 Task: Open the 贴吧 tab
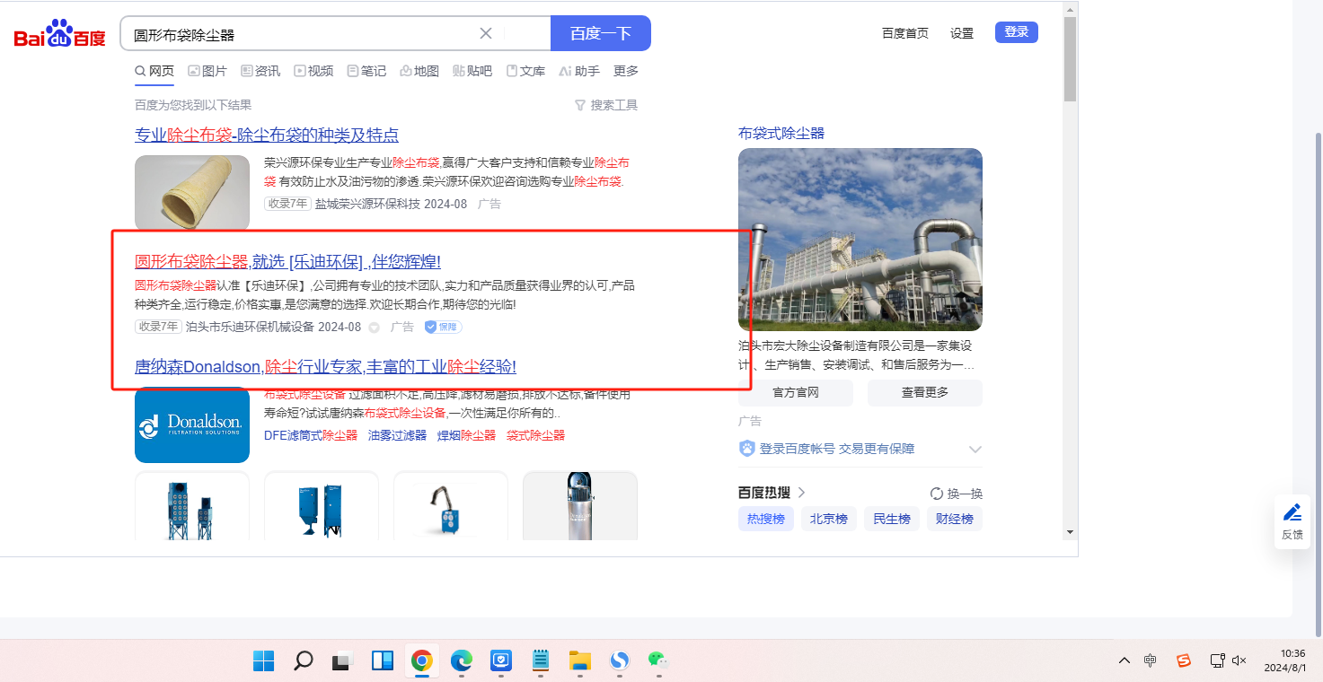point(472,71)
